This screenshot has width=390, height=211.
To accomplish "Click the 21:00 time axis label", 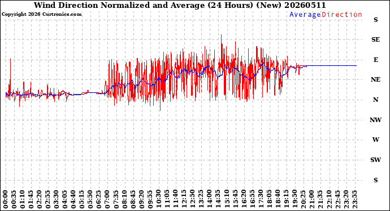I will (x=311, y=199).
